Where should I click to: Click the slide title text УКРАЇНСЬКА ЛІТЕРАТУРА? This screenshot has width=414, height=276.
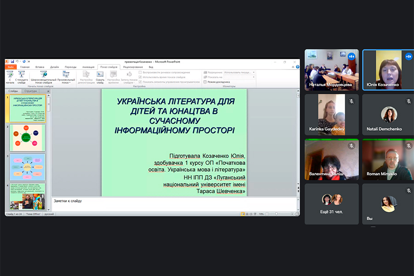tap(174, 115)
